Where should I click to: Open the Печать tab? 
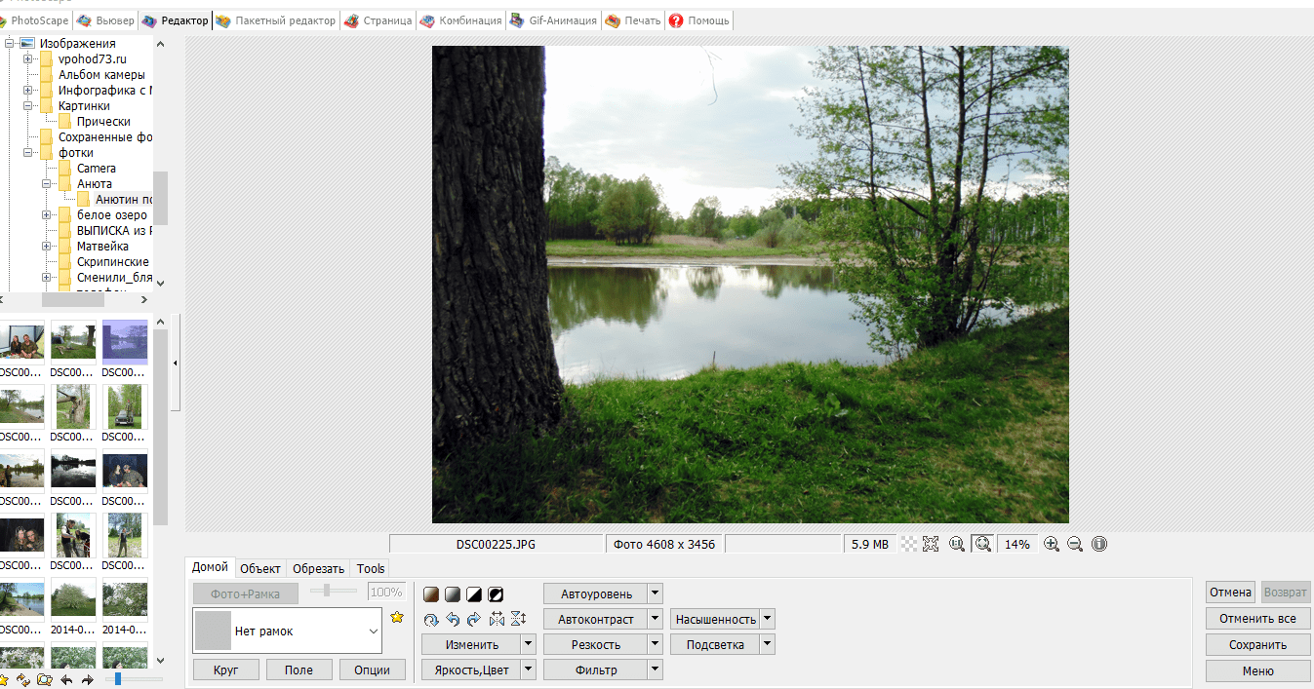[633, 20]
